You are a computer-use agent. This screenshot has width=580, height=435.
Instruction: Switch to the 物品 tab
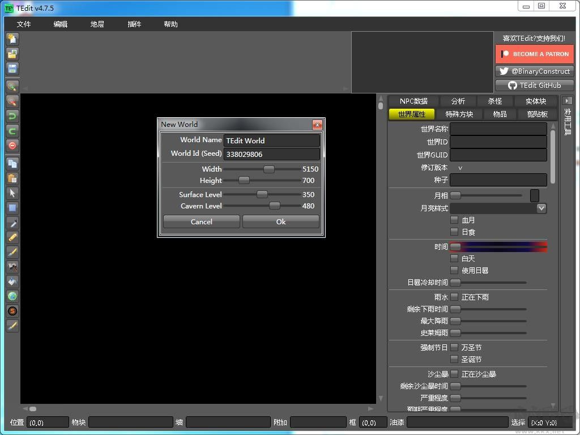coord(499,114)
